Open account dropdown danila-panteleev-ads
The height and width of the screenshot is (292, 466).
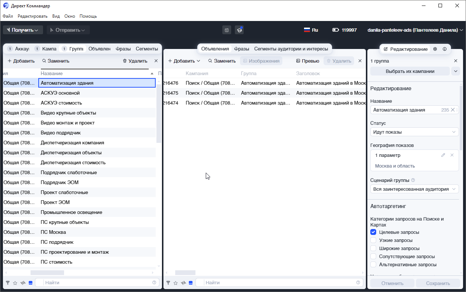(415, 30)
